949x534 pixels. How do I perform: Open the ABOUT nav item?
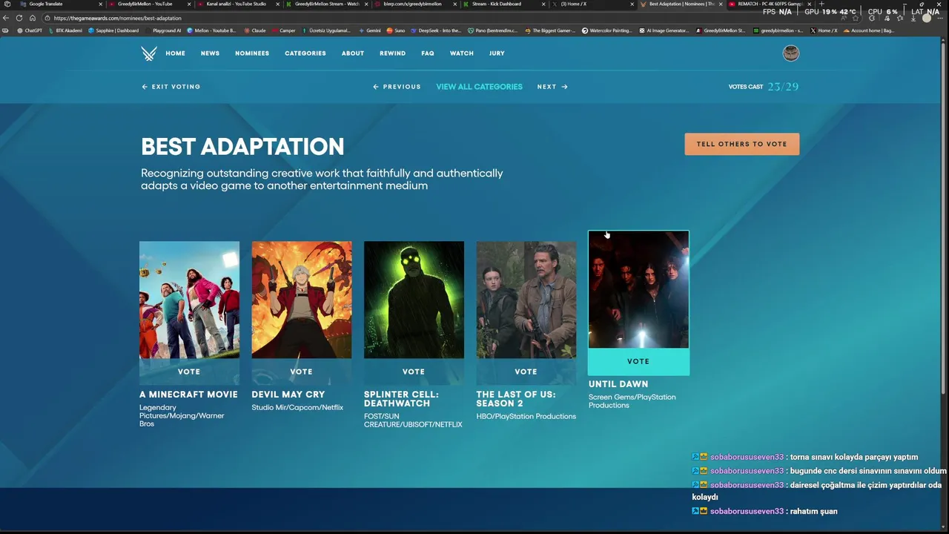tap(353, 53)
